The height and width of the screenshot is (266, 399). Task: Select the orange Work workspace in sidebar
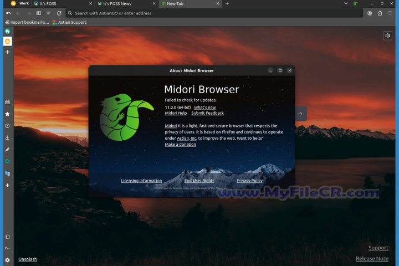(x=7, y=41)
